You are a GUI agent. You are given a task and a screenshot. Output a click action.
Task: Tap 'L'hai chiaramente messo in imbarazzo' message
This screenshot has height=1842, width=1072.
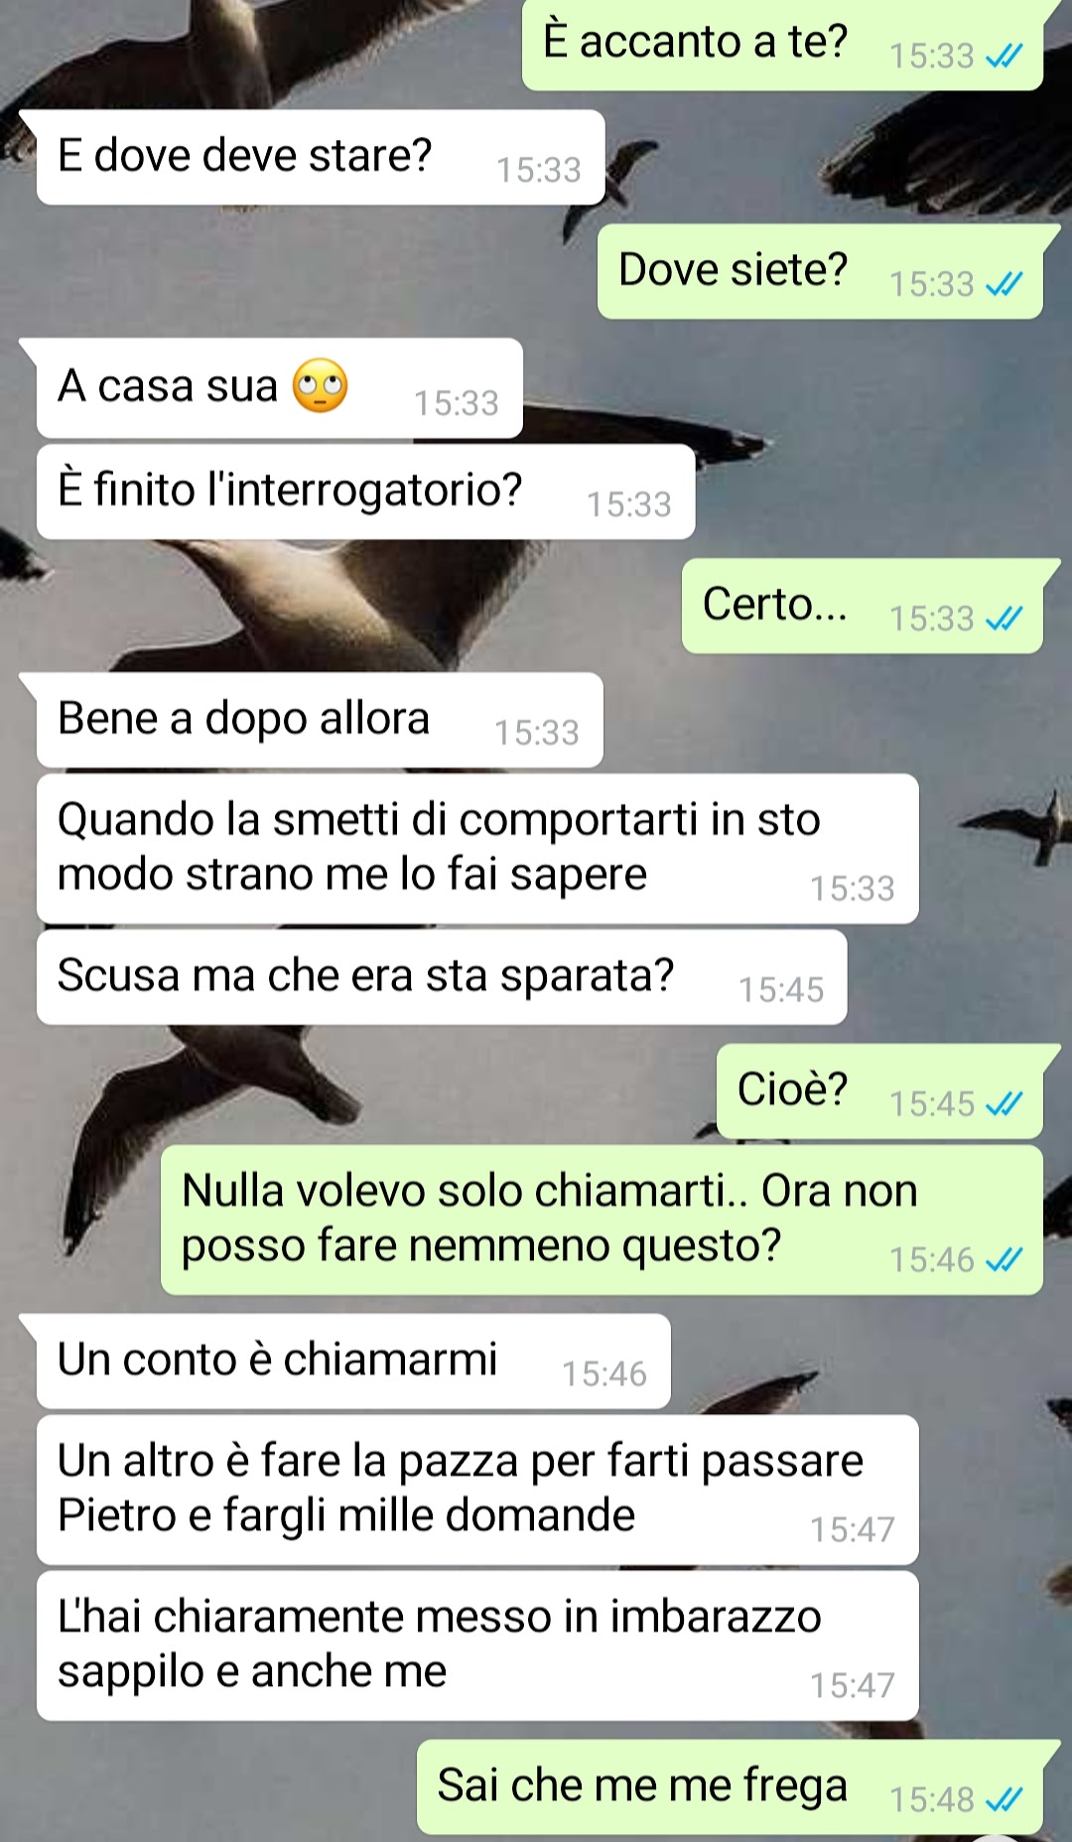(477, 1645)
